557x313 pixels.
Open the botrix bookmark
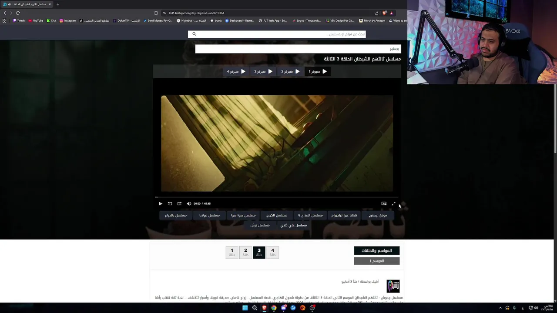(x=216, y=20)
